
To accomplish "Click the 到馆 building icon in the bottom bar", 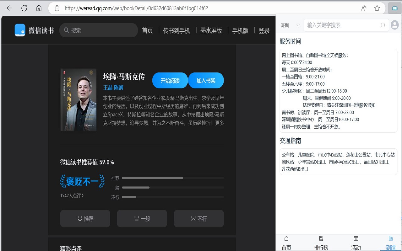I will [x=391, y=238].
